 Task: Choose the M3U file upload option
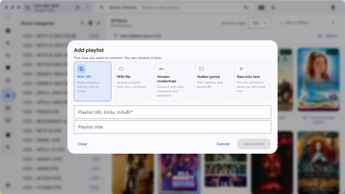[132, 81]
